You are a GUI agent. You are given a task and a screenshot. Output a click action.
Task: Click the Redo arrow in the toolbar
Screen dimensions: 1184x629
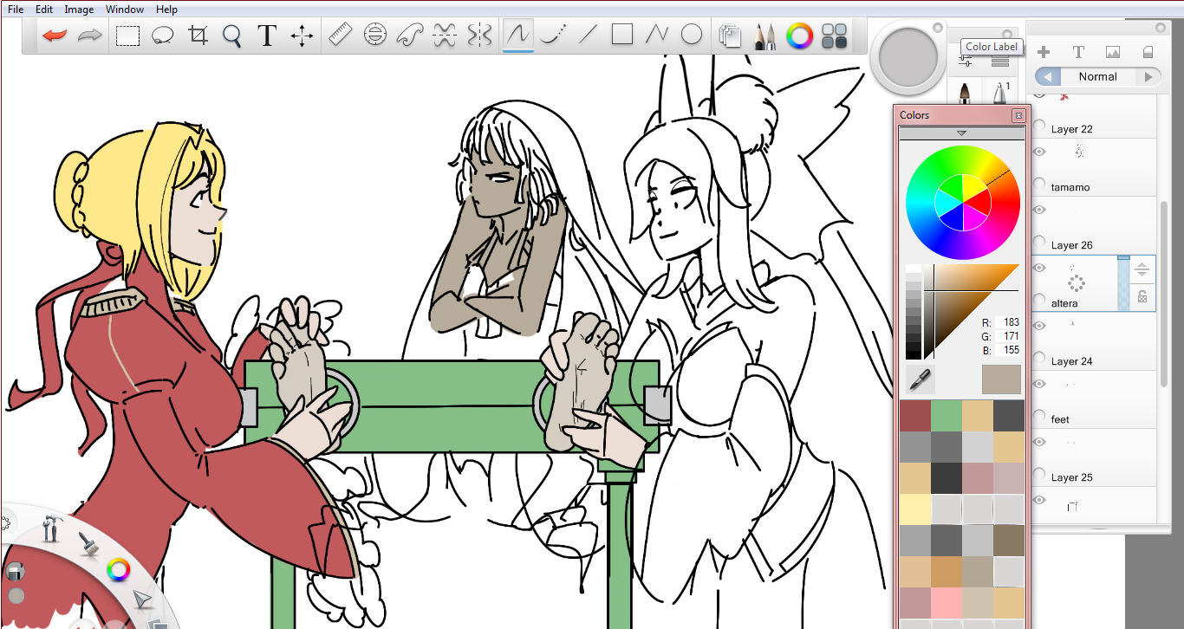[x=90, y=36]
